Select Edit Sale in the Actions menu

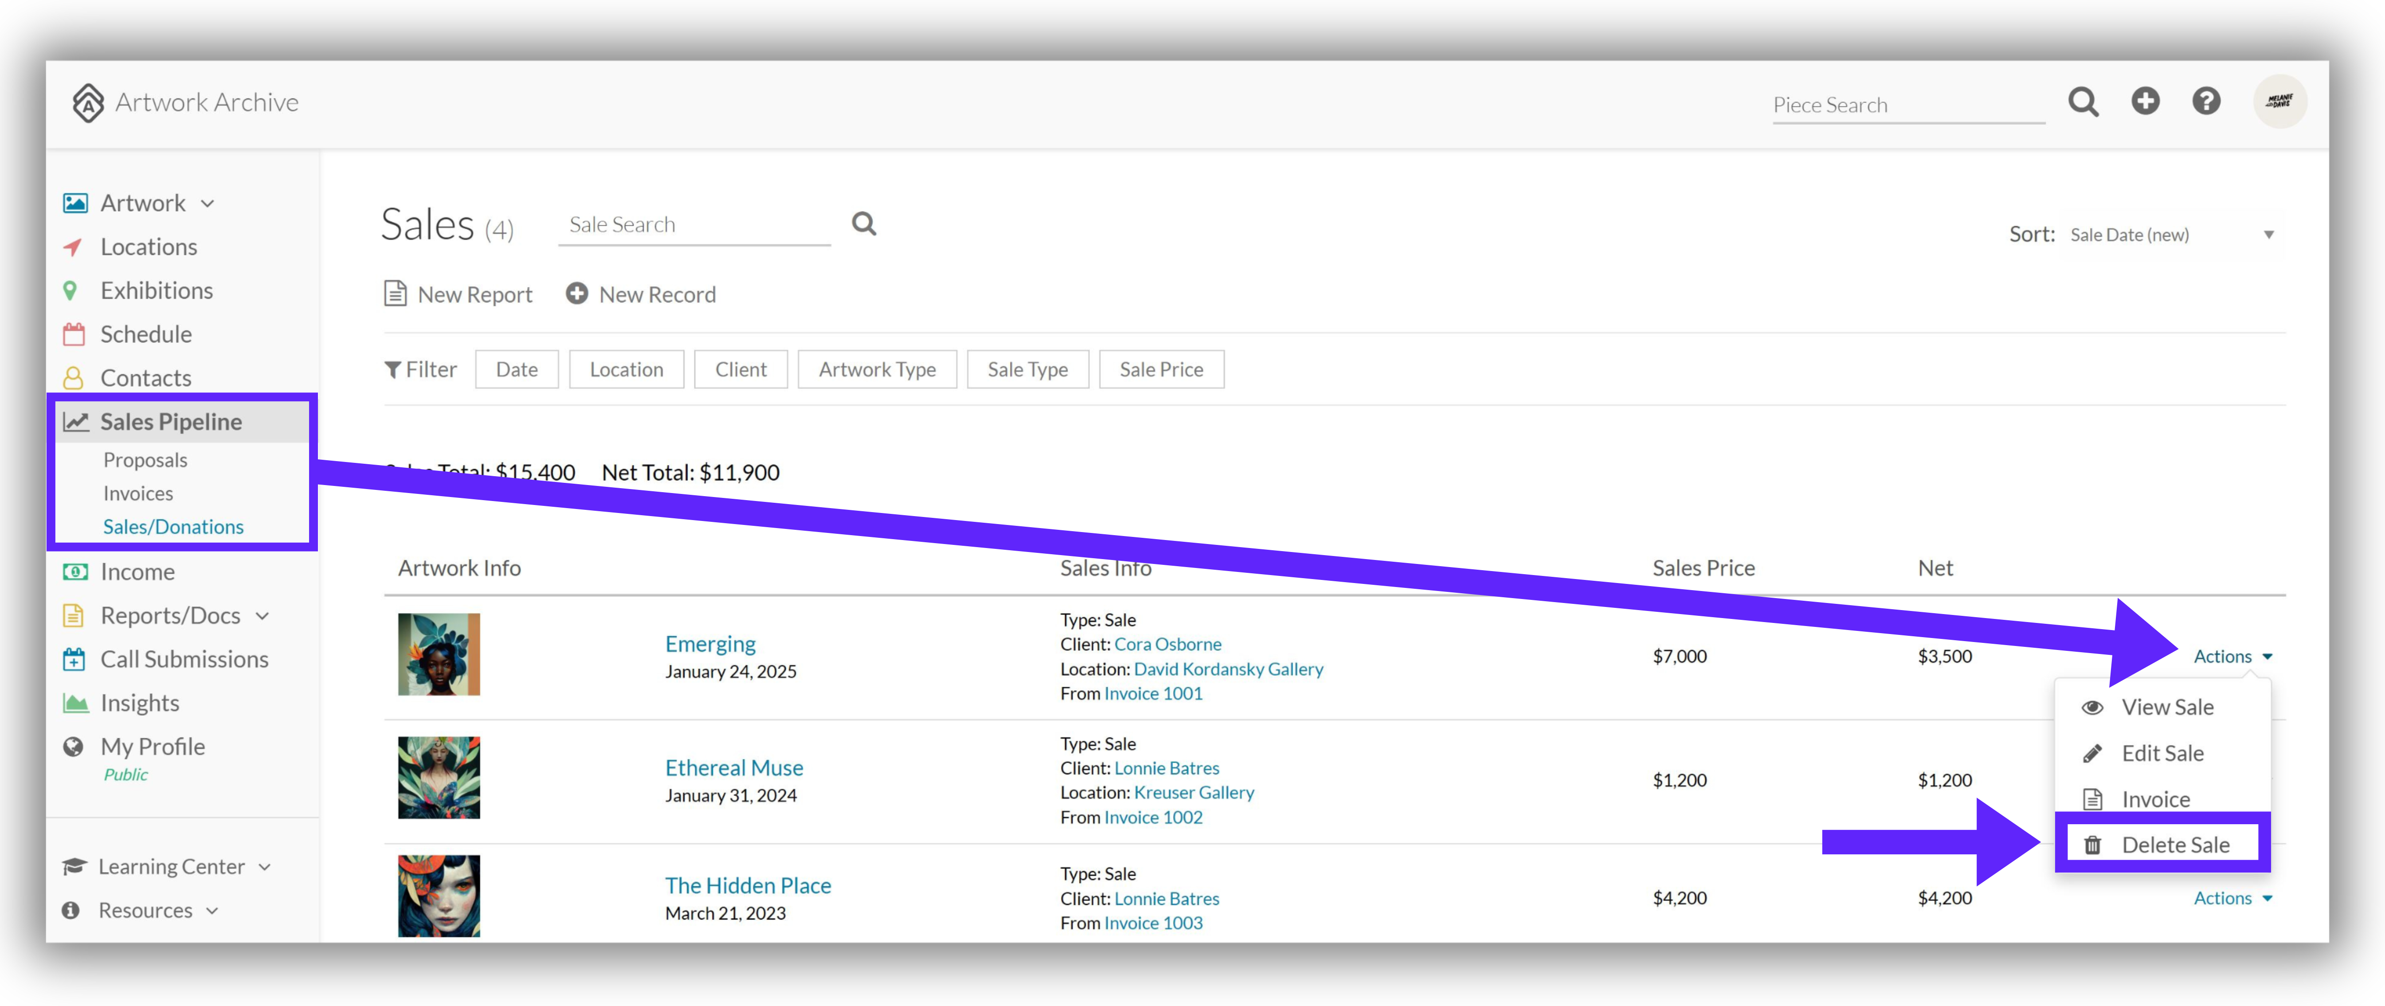pos(2162,752)
